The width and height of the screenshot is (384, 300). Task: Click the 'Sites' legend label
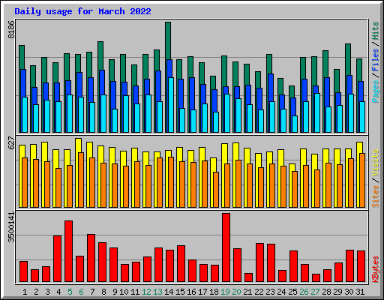pos(376,196)
